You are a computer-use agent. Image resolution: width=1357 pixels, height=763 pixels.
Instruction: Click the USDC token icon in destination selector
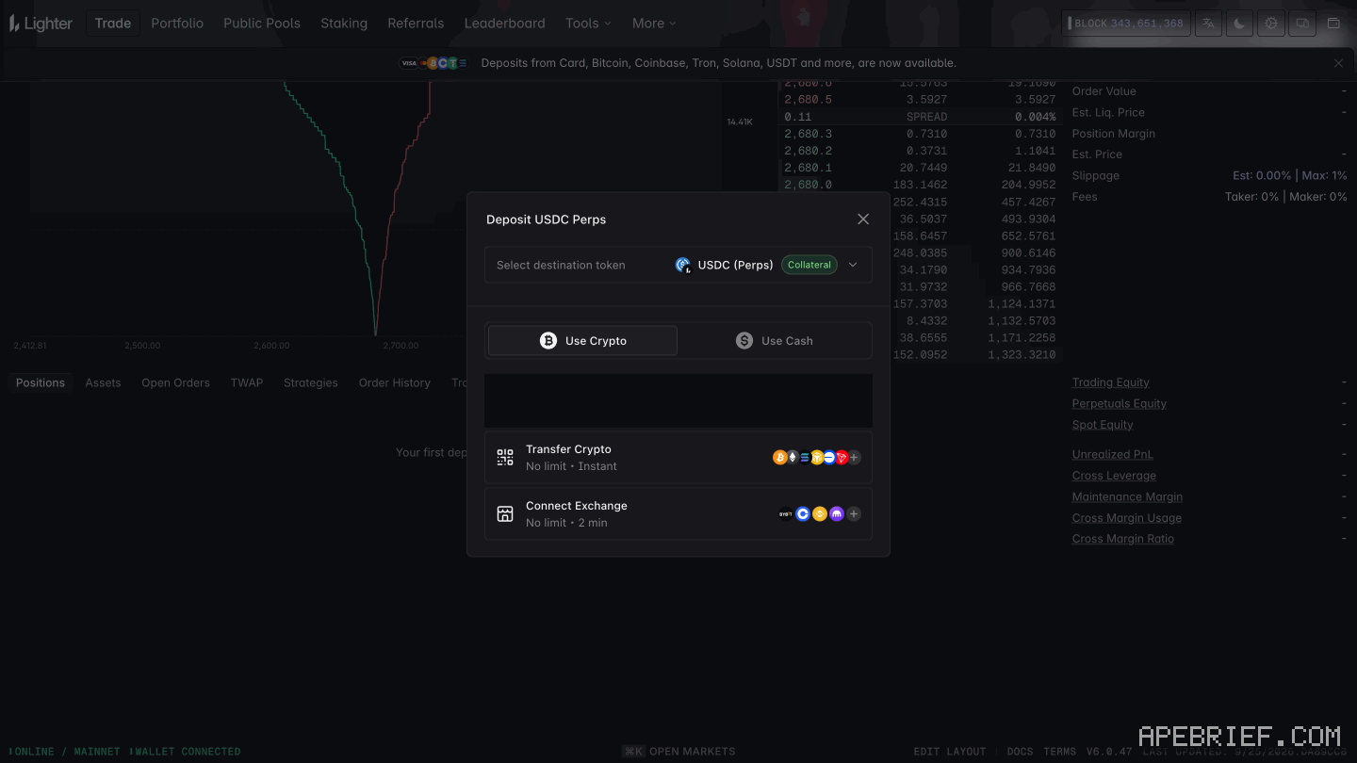[x=683, y=265]
